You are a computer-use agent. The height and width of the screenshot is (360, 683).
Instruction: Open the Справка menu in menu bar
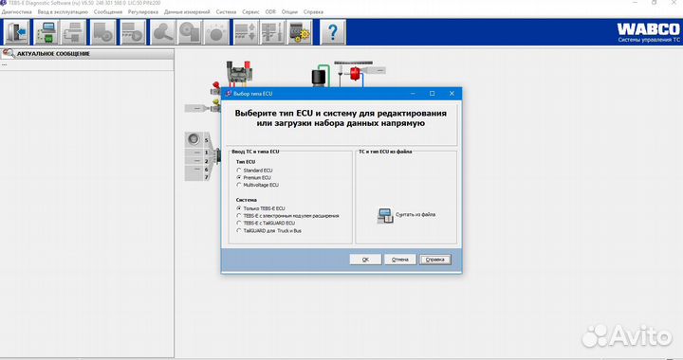(313, 12)
